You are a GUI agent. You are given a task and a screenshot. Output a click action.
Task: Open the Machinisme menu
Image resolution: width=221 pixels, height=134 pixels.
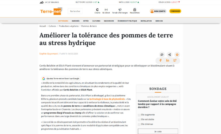[109, 21]
